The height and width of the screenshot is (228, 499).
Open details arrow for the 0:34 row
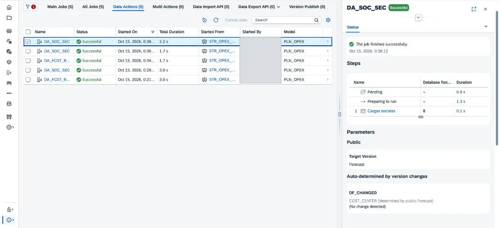click(x=328, y=61)
